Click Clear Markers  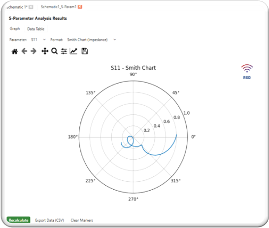coord(82,220)
